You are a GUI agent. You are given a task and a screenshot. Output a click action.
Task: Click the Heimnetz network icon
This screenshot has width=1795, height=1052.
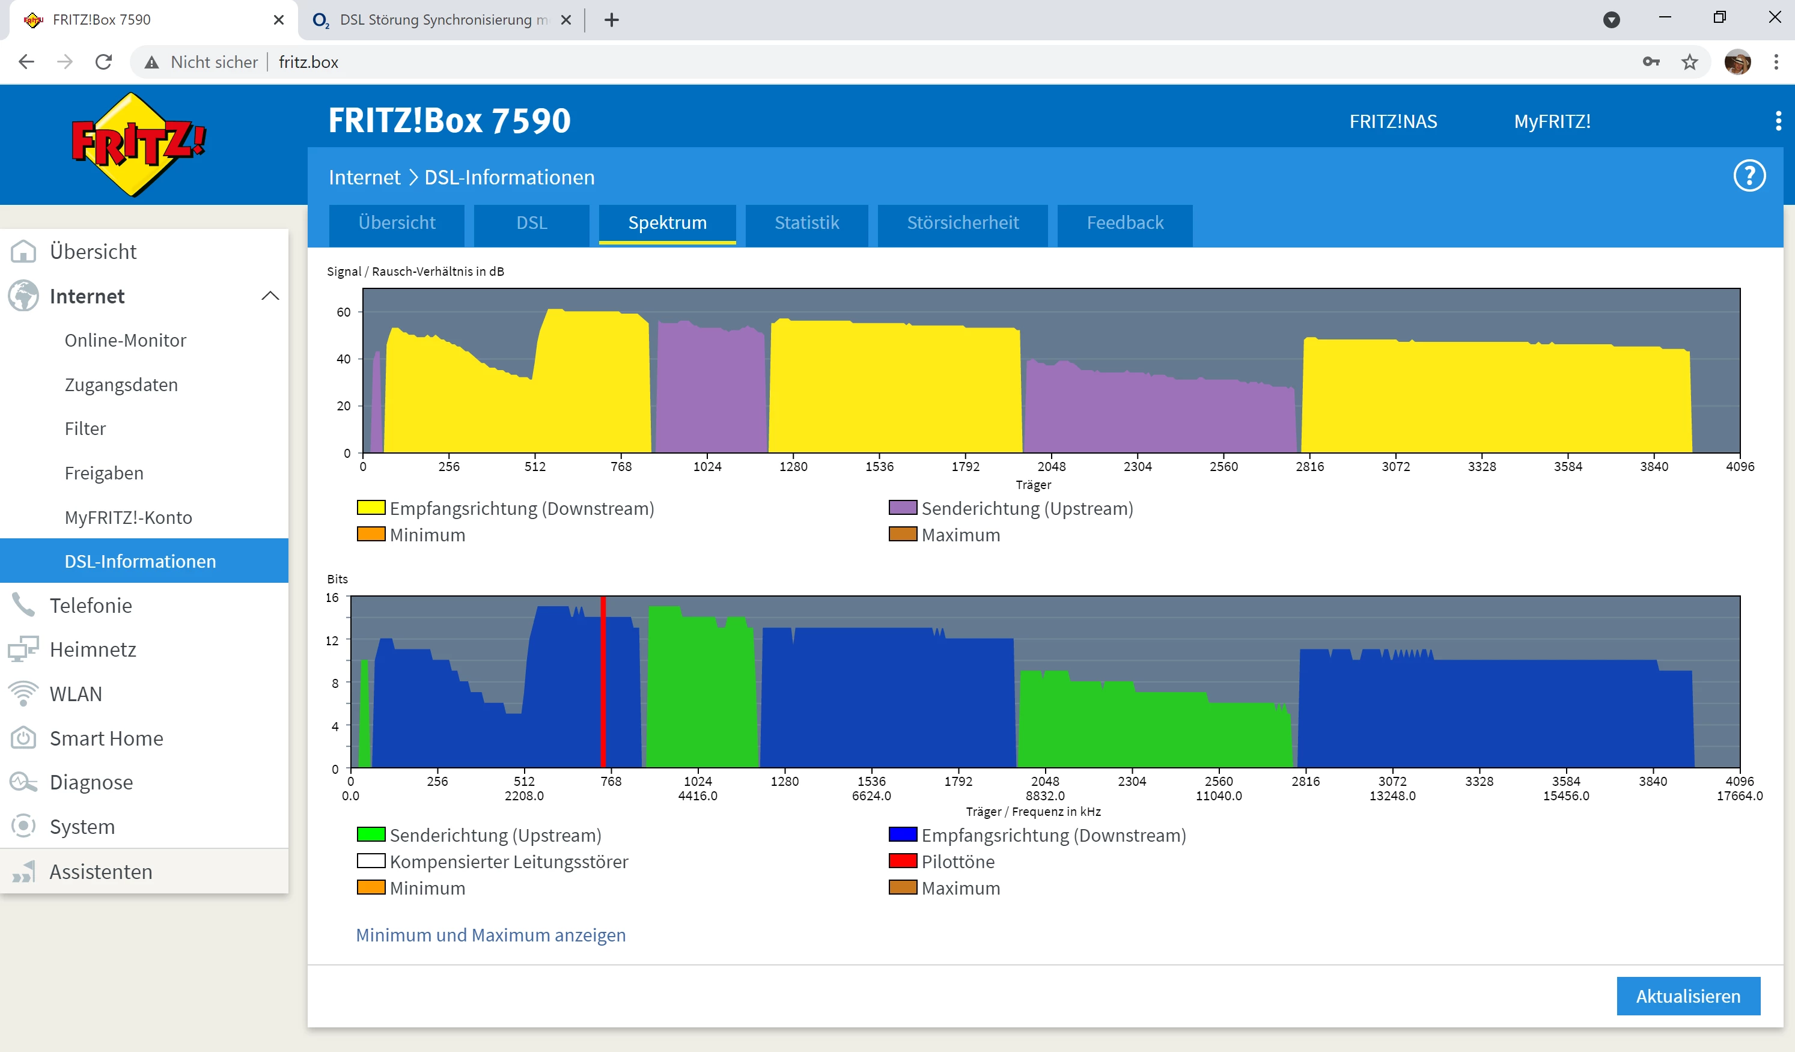click(23, 649)
